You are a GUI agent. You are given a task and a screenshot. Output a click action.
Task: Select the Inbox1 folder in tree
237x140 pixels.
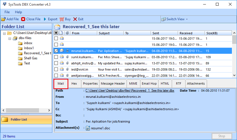(x=29, y=48)
